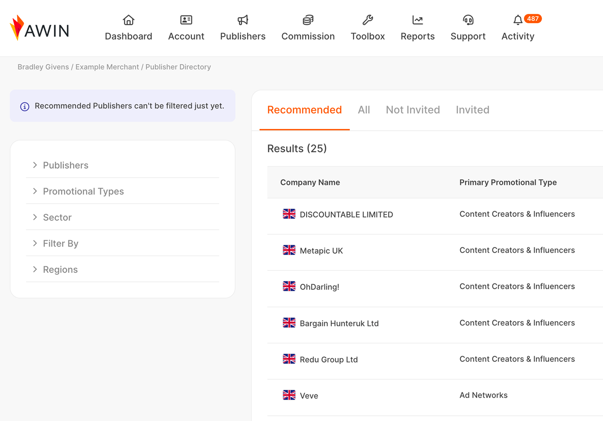Click the Account ID card icon

coord(186,20)
